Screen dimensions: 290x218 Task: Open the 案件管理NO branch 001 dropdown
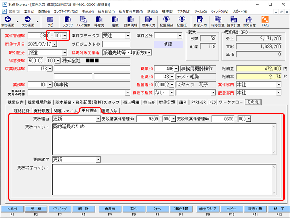pyautogui.click(x=65, y=36)
